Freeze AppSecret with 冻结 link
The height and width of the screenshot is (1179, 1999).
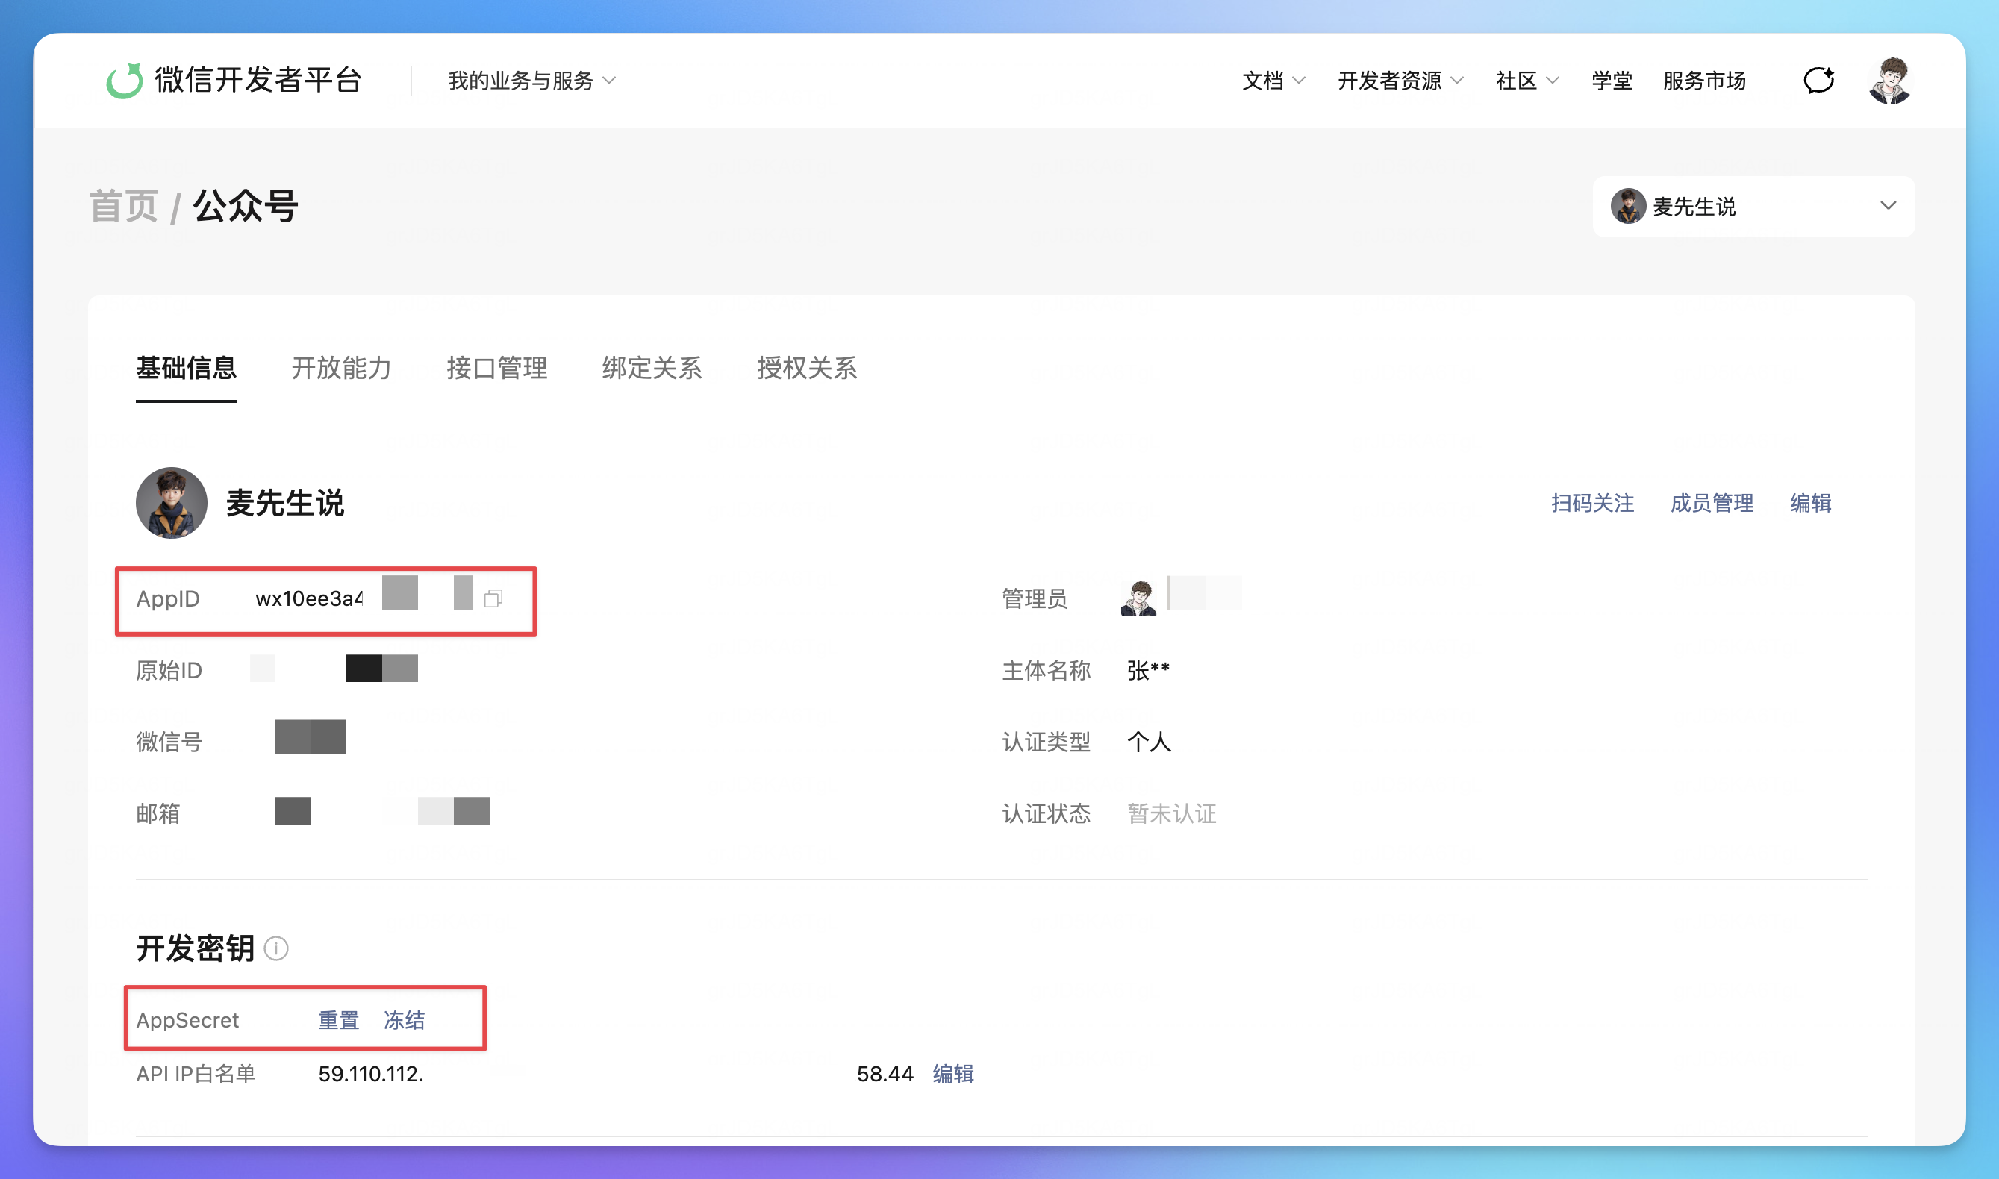point(405,1020)
